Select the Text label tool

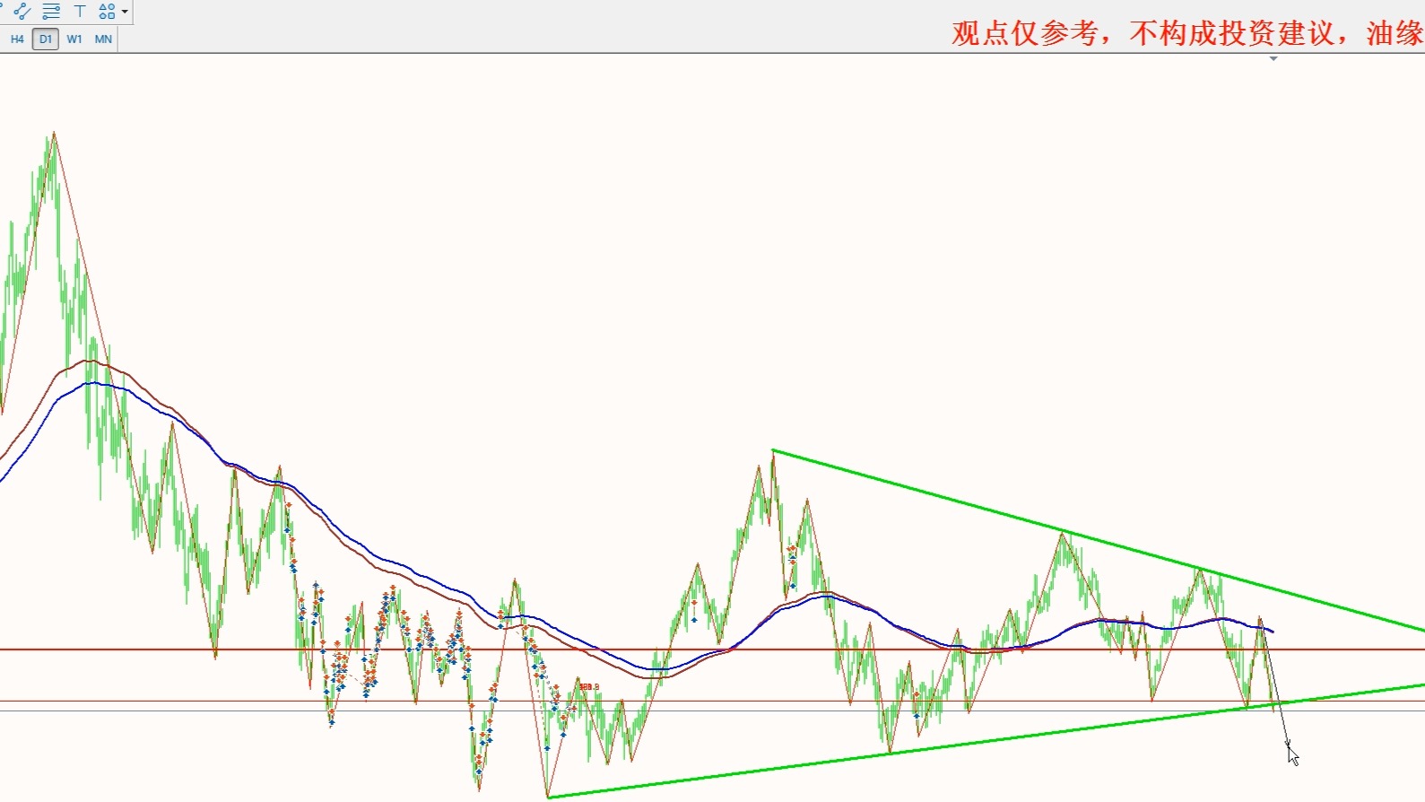click(x=80, y=12)
